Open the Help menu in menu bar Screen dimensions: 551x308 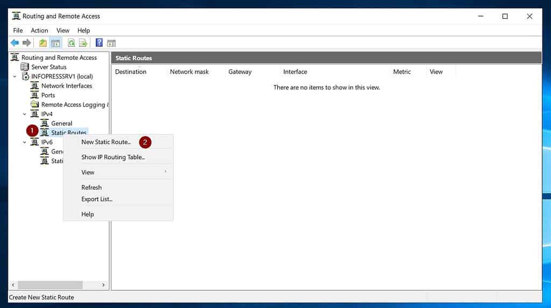(x=83, y=31)
